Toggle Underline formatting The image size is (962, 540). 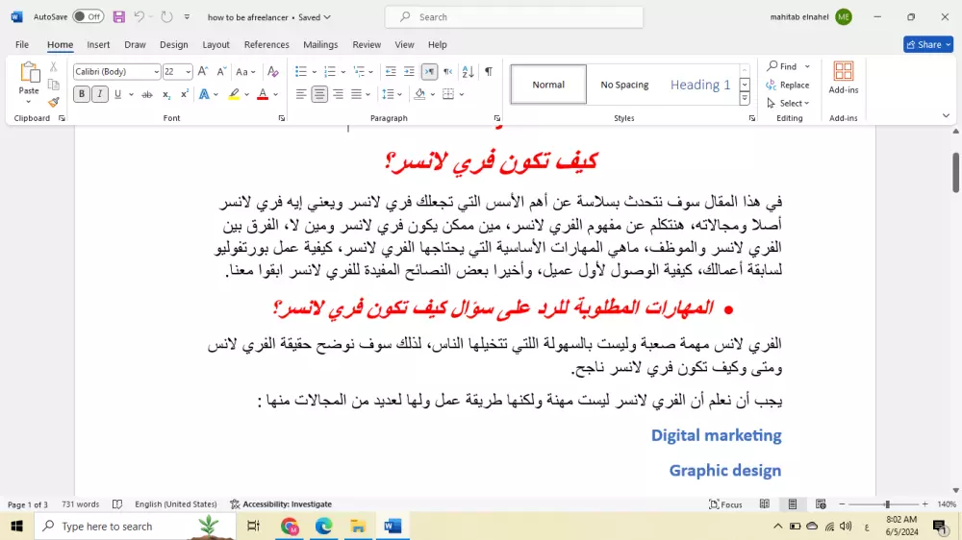coord(117,94)
